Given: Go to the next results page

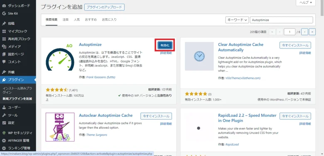Looking at the screenshot, I should [304, 32].
